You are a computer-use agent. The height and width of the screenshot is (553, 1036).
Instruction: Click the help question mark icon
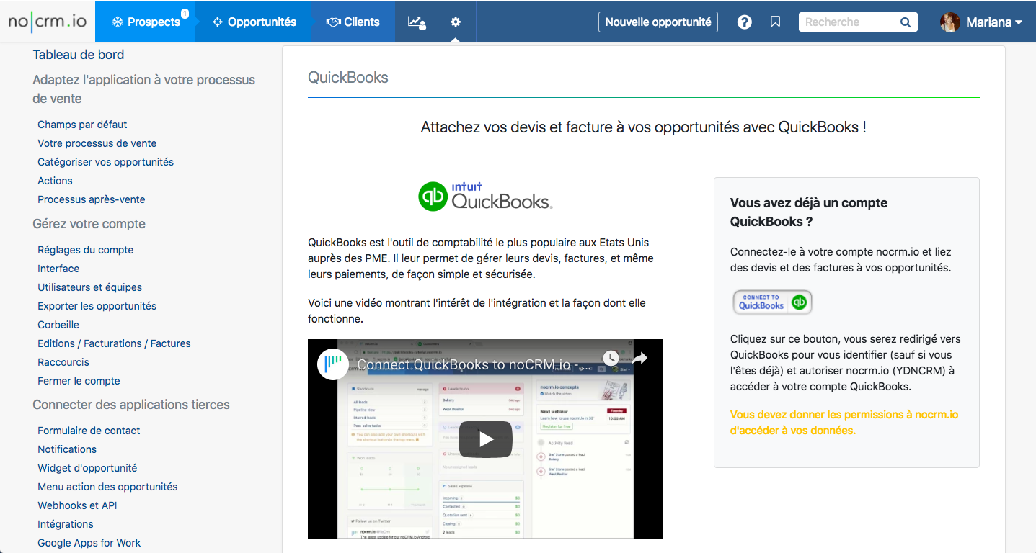coord(745,22)
